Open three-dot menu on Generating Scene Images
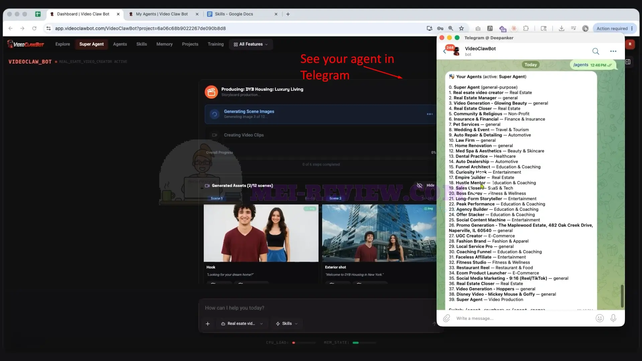Image resolution: width=642 pixels, height=361 pixels. (x=430, y=114)
